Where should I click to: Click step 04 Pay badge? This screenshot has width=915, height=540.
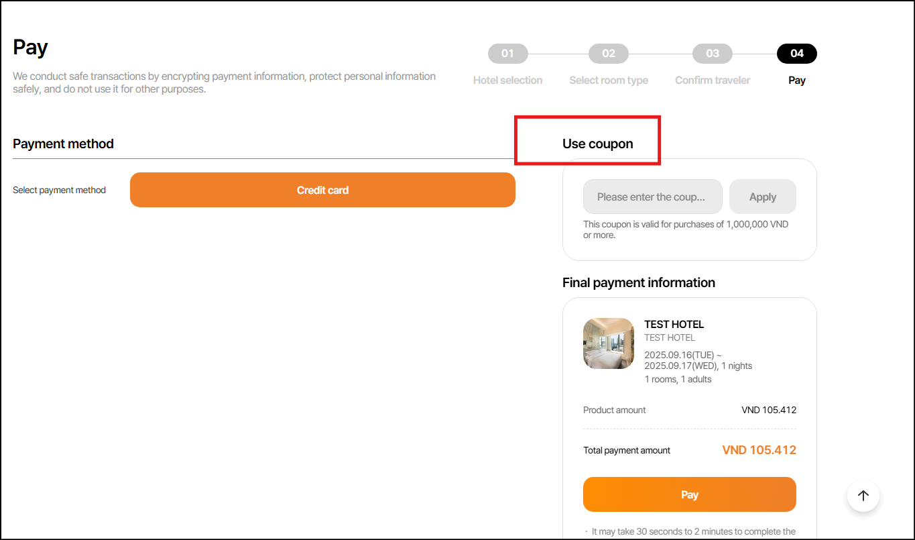[796, 54]
